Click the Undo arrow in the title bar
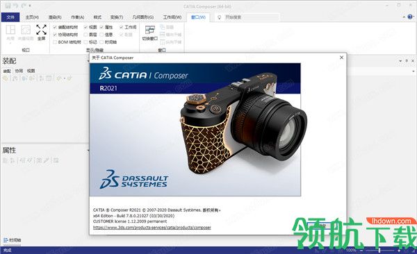Image resolution: width=417 pixels, height=254 pixels. pos(15,6)
